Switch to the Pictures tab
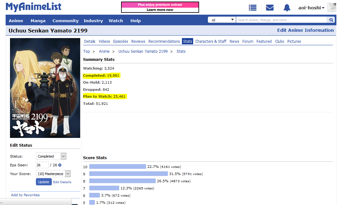352x205 pixels. pos(294,41)
